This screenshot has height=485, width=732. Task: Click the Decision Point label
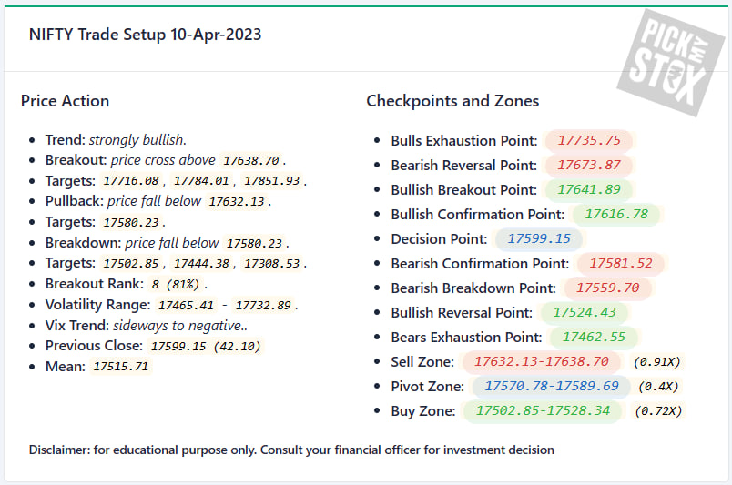(x=439, y=239)
